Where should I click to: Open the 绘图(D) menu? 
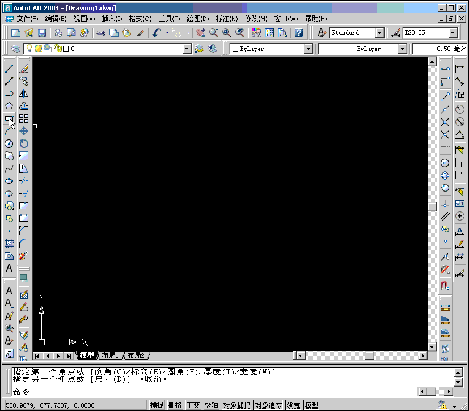(198, 19)
